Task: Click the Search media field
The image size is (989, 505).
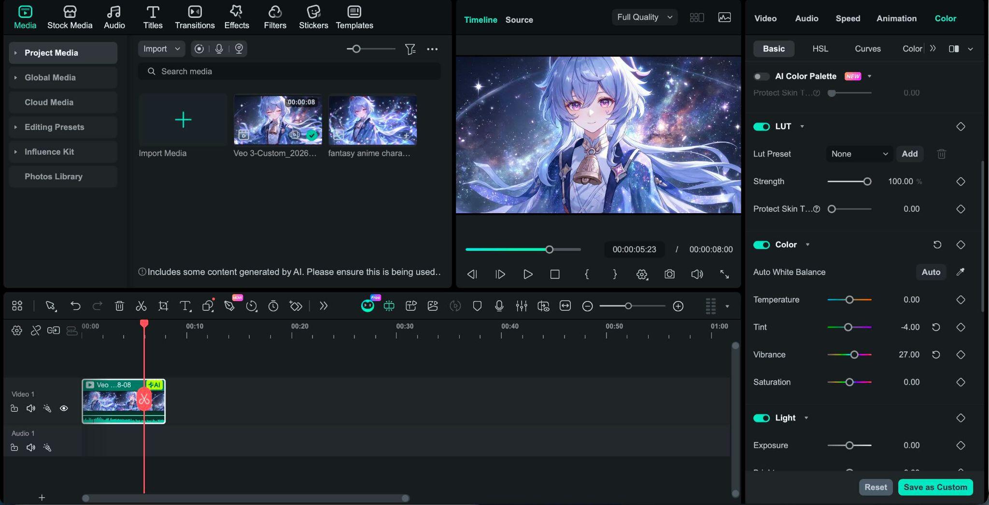Action: [x=289, y=72]
